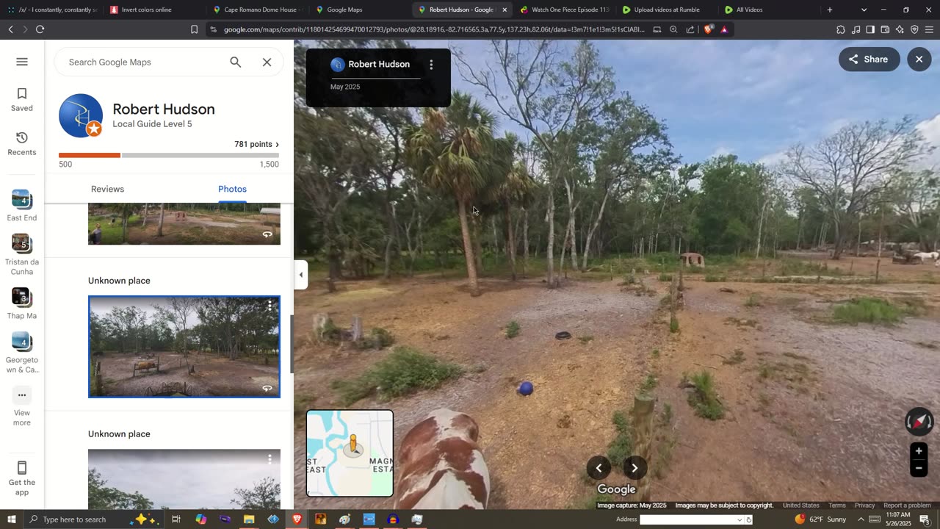Open the selected Unknown place photo thumbnail
Image resolution: width=940 pixels, height=529 pixels.
(184, 347)
